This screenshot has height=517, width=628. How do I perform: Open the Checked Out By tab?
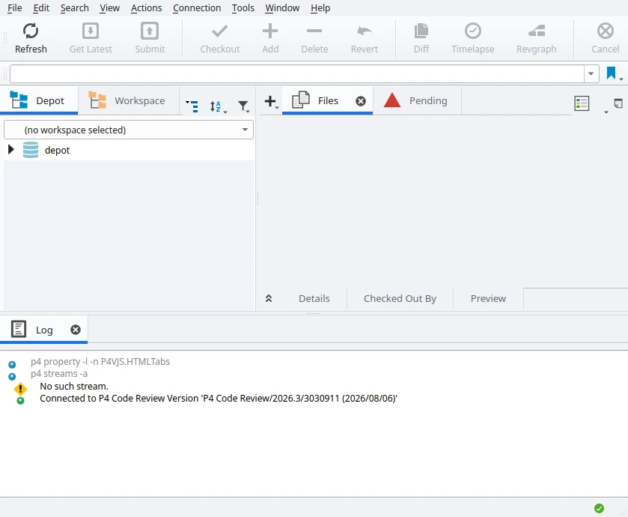400,298
